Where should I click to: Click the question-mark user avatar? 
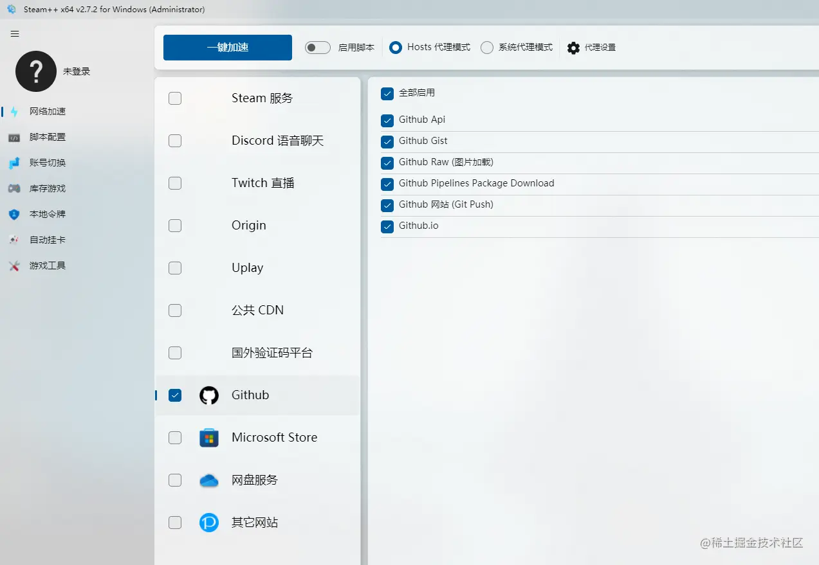pos(36,71)
